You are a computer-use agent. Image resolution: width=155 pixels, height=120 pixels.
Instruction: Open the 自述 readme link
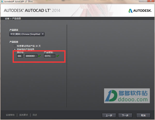click(x=35, y=115)
